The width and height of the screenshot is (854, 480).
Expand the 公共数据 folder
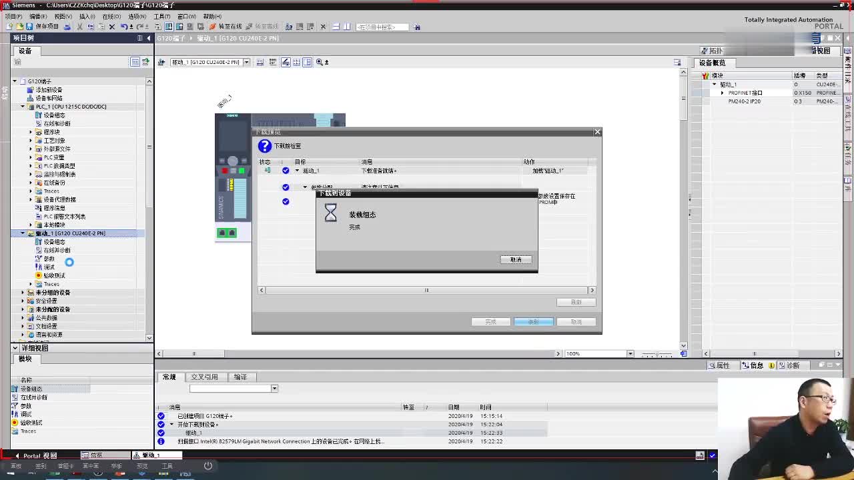point(23,318)
